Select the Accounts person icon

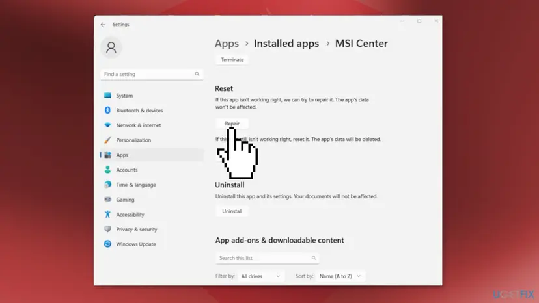(x=107, y=170)
